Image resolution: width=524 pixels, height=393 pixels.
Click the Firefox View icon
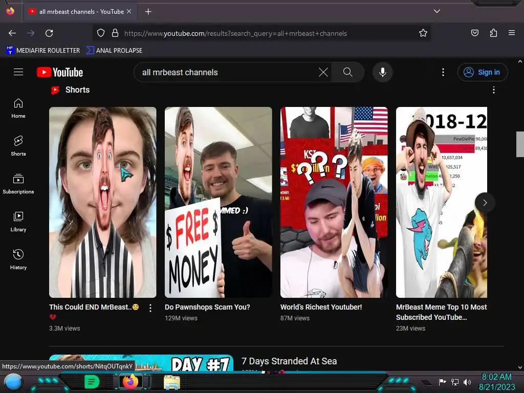10,11
